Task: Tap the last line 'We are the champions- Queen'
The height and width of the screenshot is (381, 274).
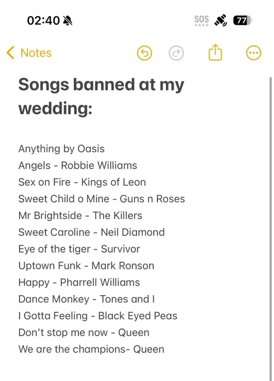Action: [x=91, y=350]
